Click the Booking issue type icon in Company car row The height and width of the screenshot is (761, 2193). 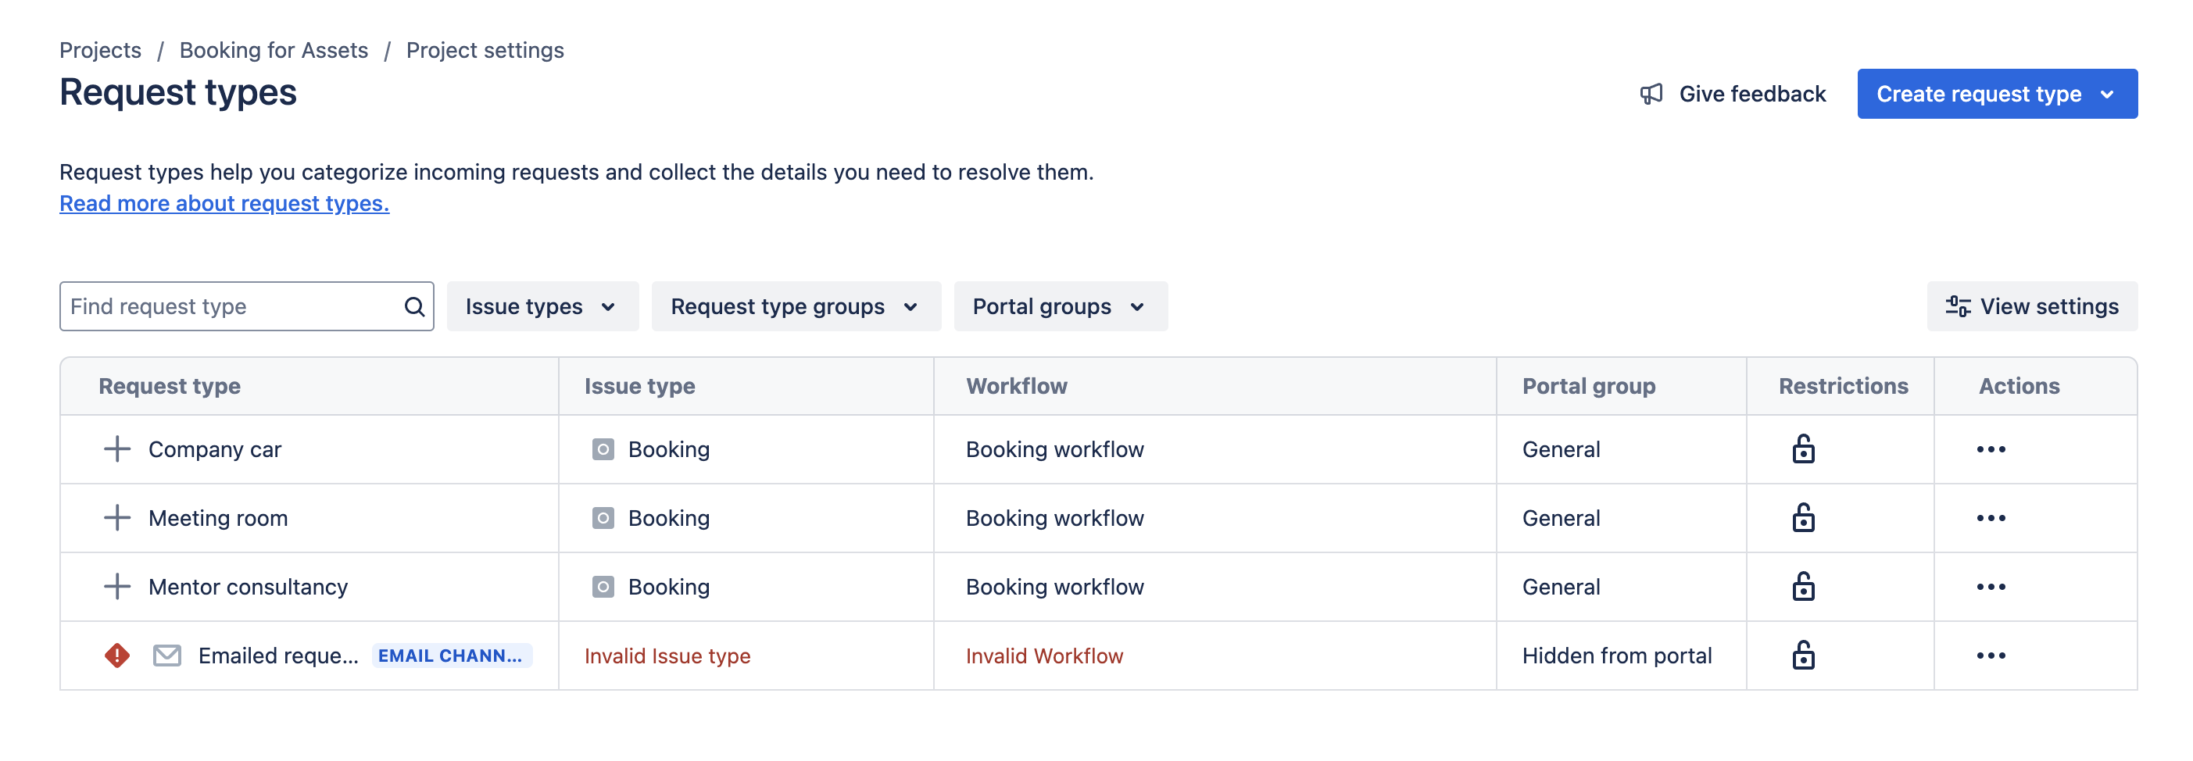pos(603,449)
